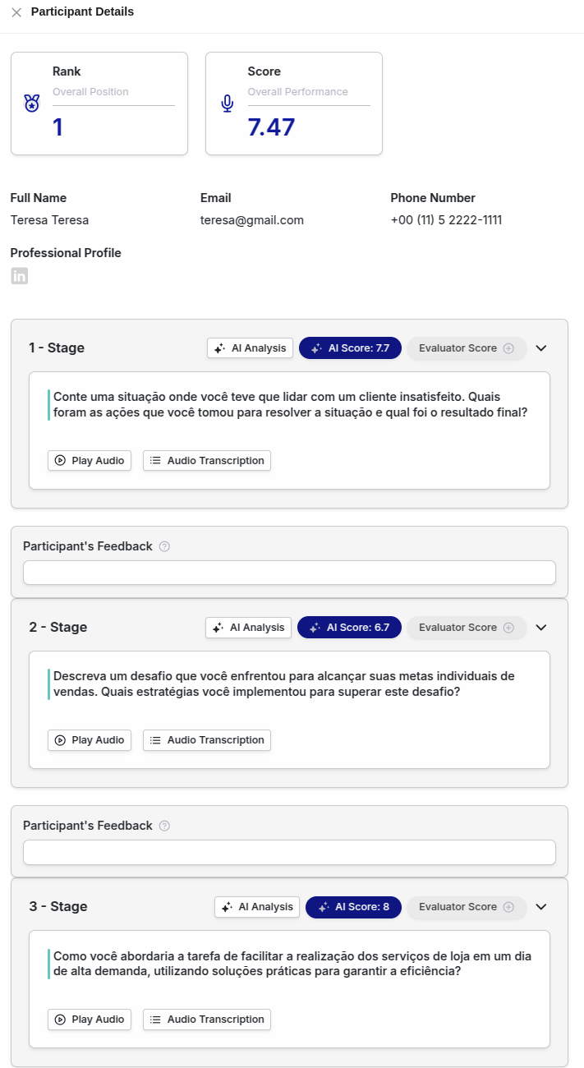
Task: Play Audio for Stage 2 answer
Action: point(90,740)
